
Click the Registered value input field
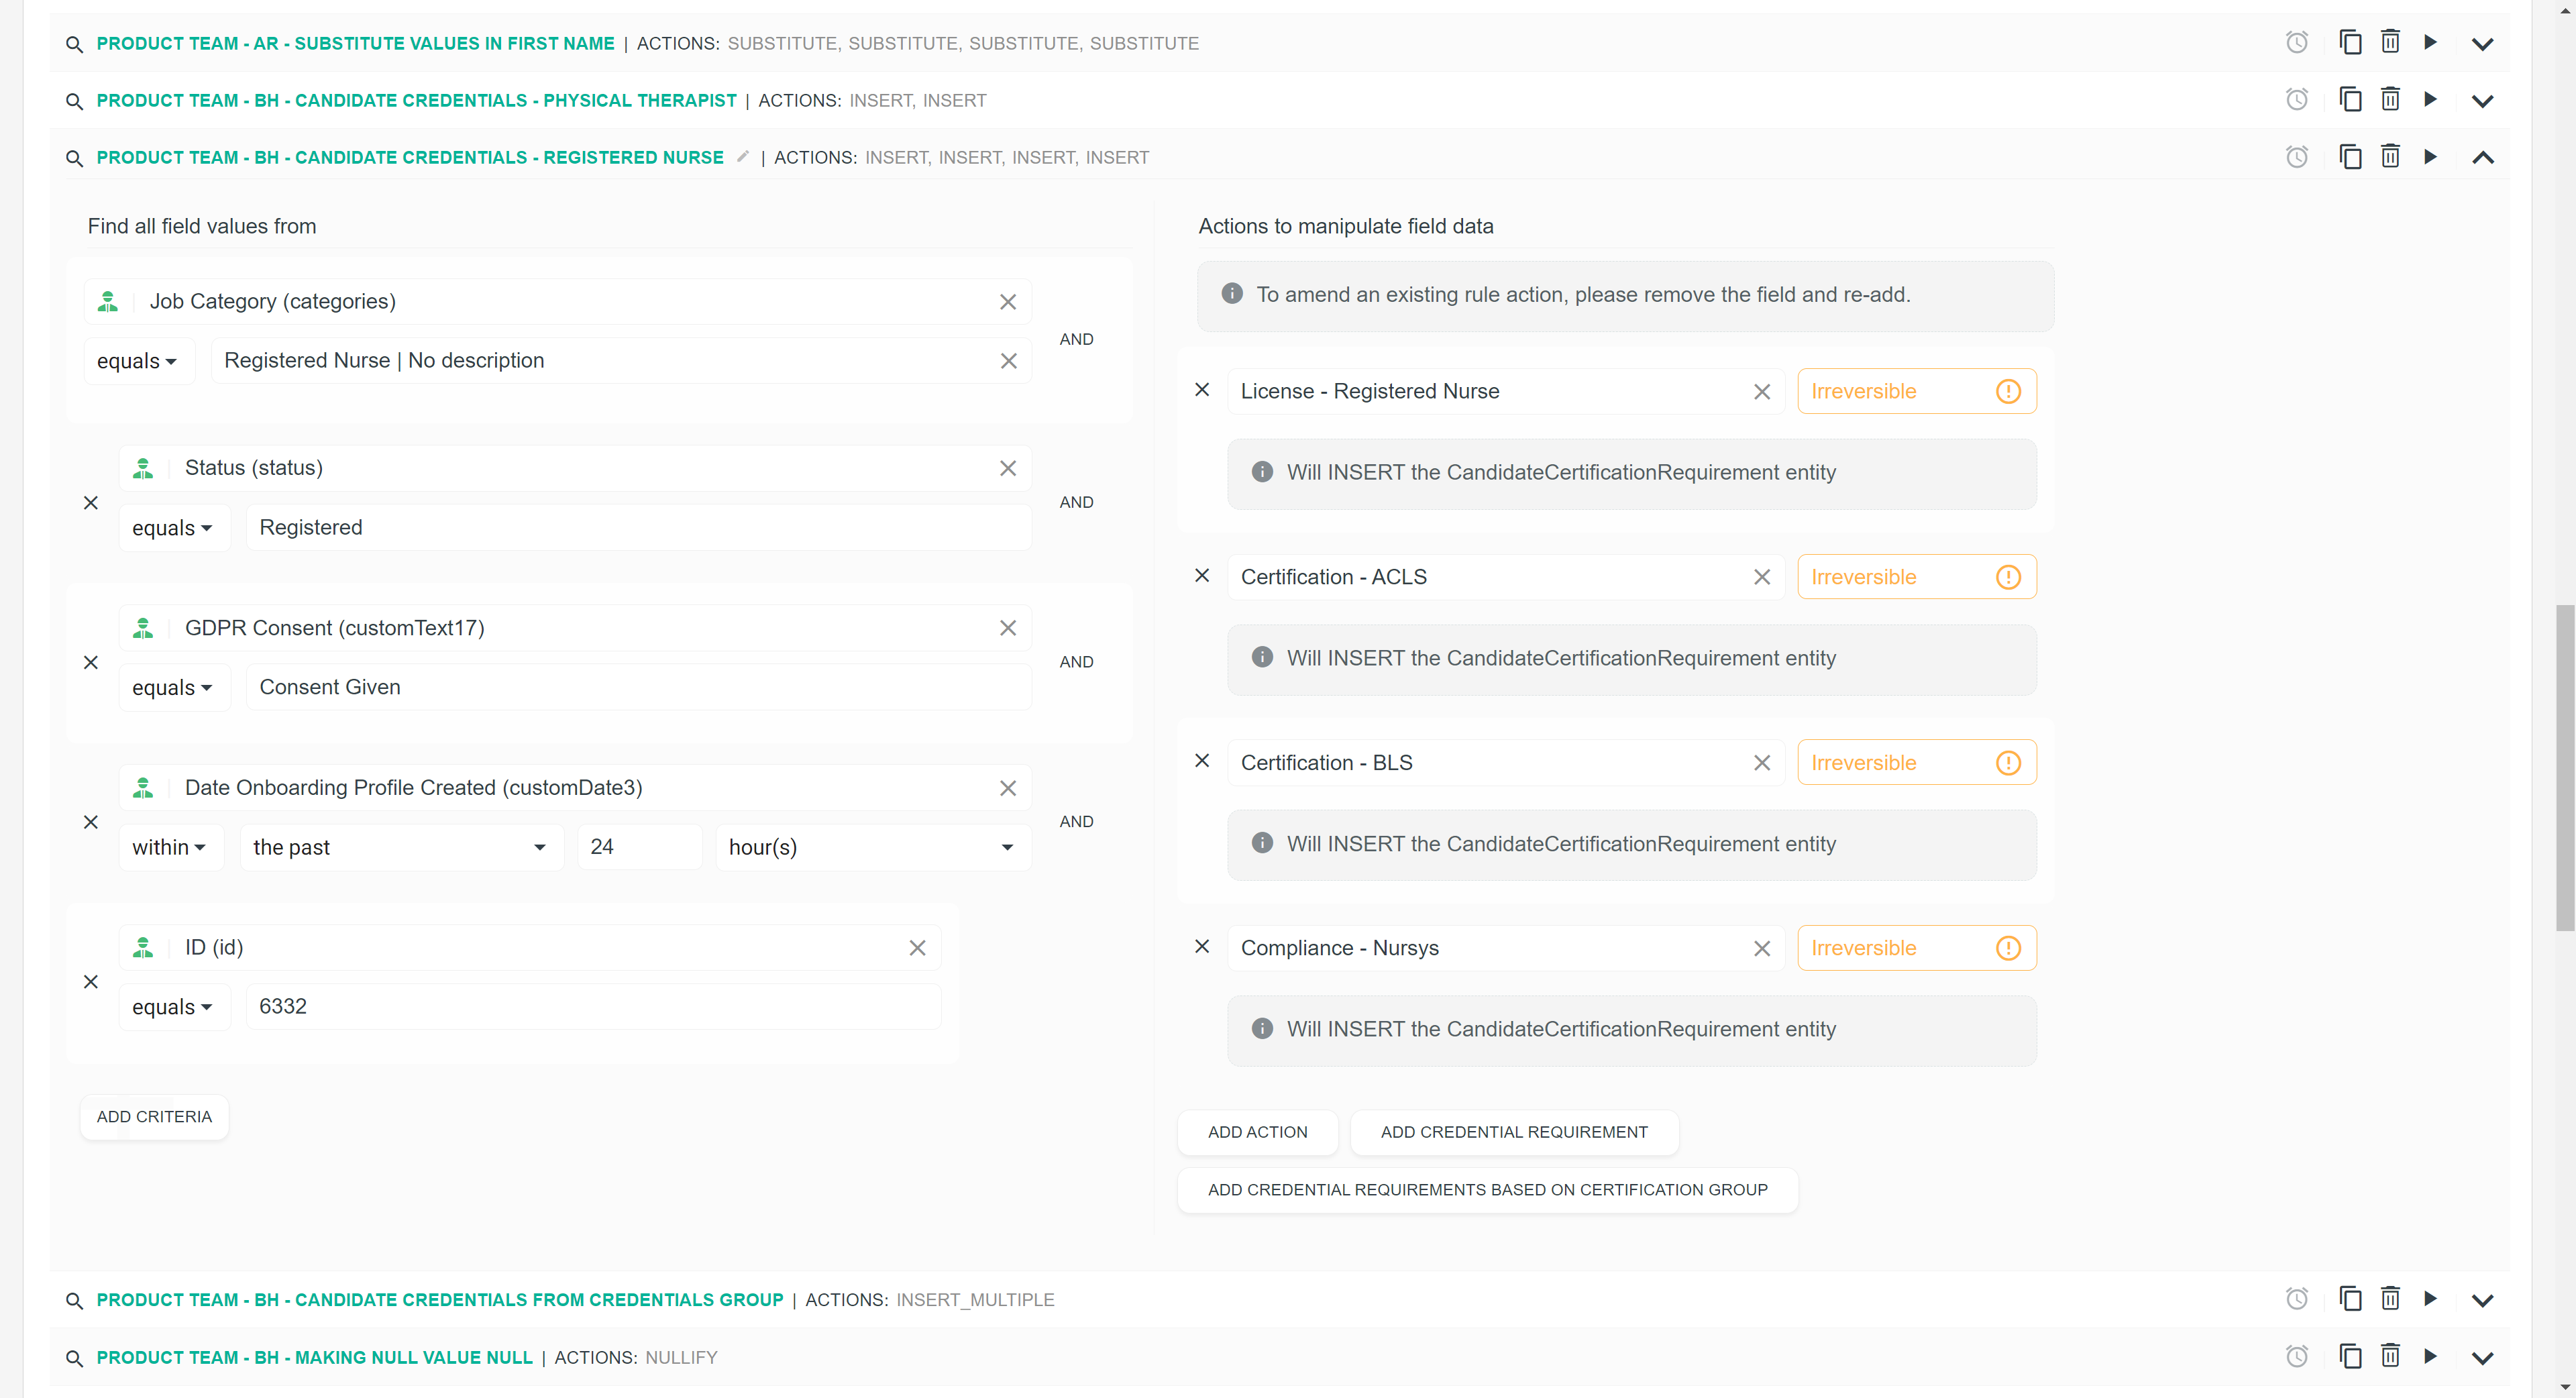pos(639,528)
